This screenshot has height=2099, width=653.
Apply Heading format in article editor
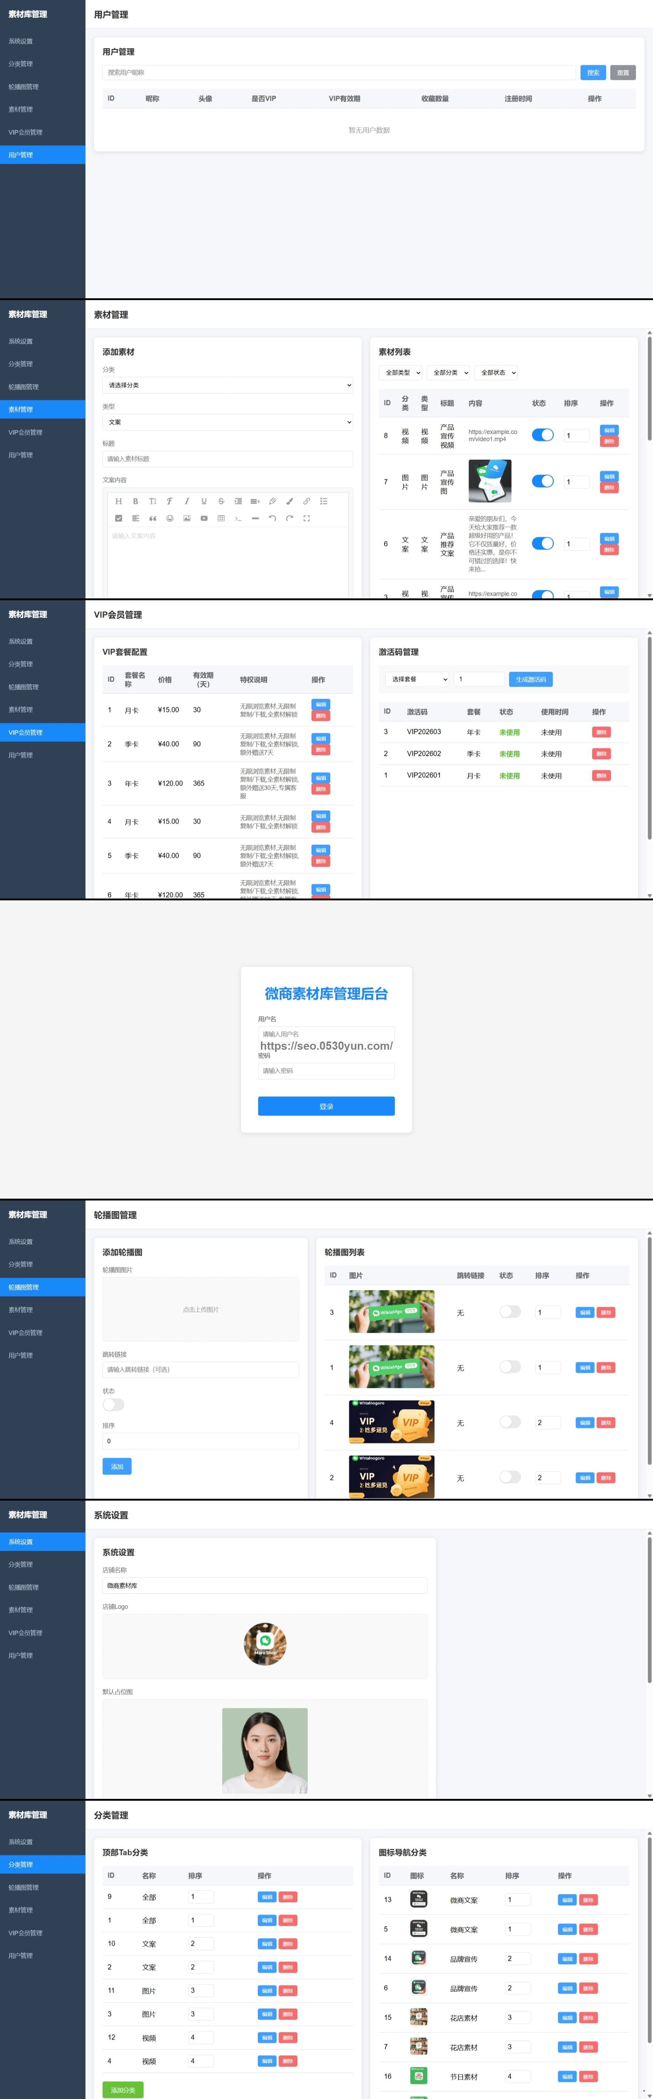[x=118, y=501]
